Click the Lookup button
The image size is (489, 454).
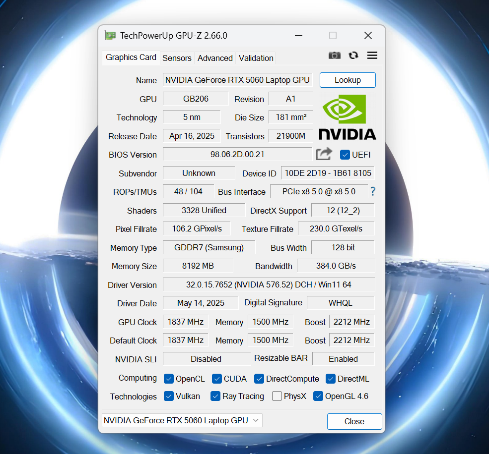348,80
